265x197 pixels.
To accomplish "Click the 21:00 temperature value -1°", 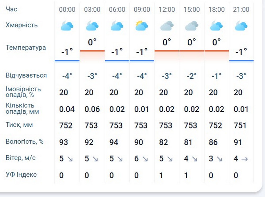I will [241, 52].
